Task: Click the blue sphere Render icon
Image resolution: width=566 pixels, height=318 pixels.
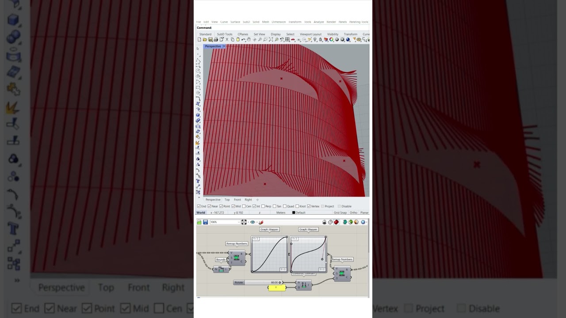Action: [x=348, y=40]
